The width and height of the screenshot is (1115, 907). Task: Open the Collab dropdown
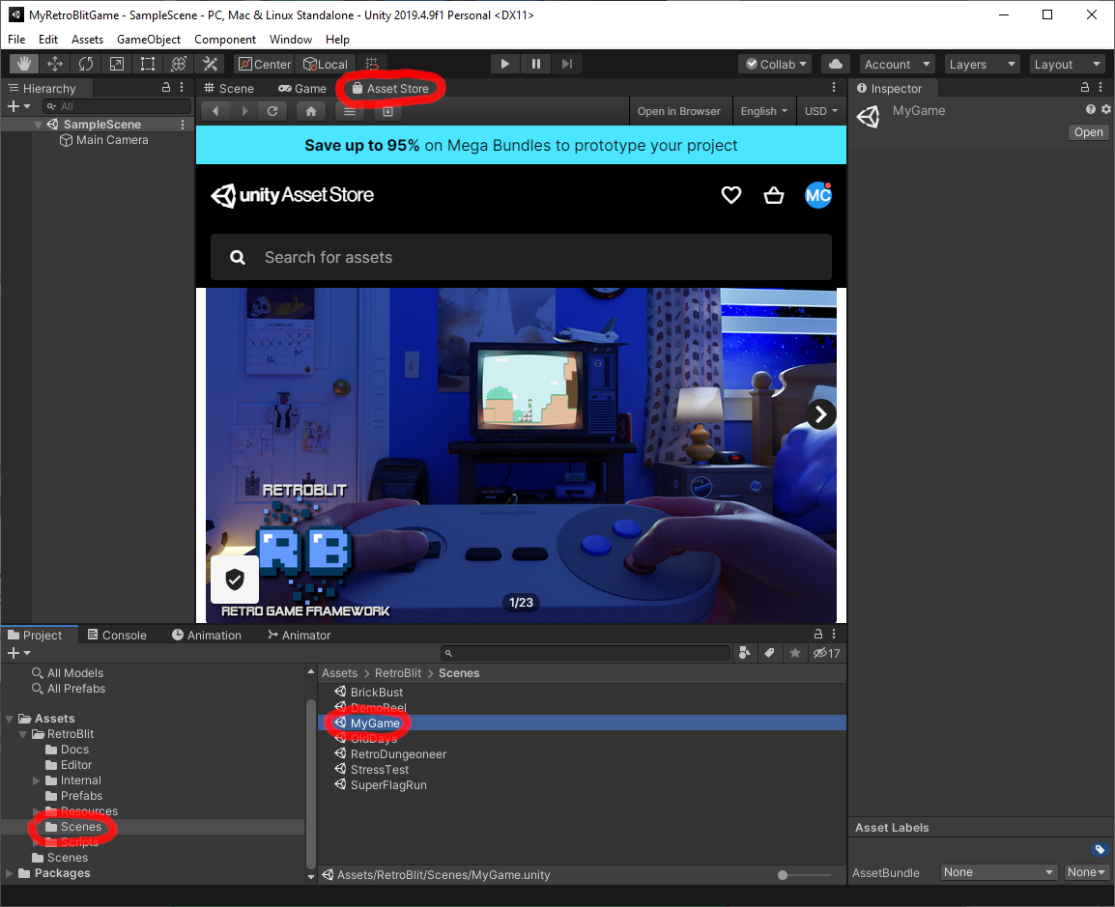(776, 64)
